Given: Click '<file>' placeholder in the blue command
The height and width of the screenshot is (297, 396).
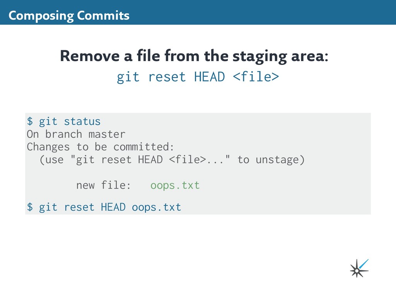Looking at the screenshot, I should pyautogui.click(x=256, y=77).
